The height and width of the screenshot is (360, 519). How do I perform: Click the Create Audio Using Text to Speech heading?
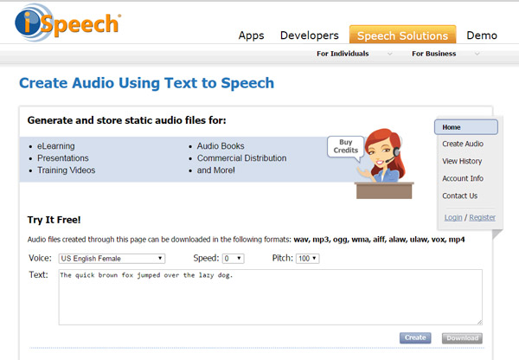[147, 83]
